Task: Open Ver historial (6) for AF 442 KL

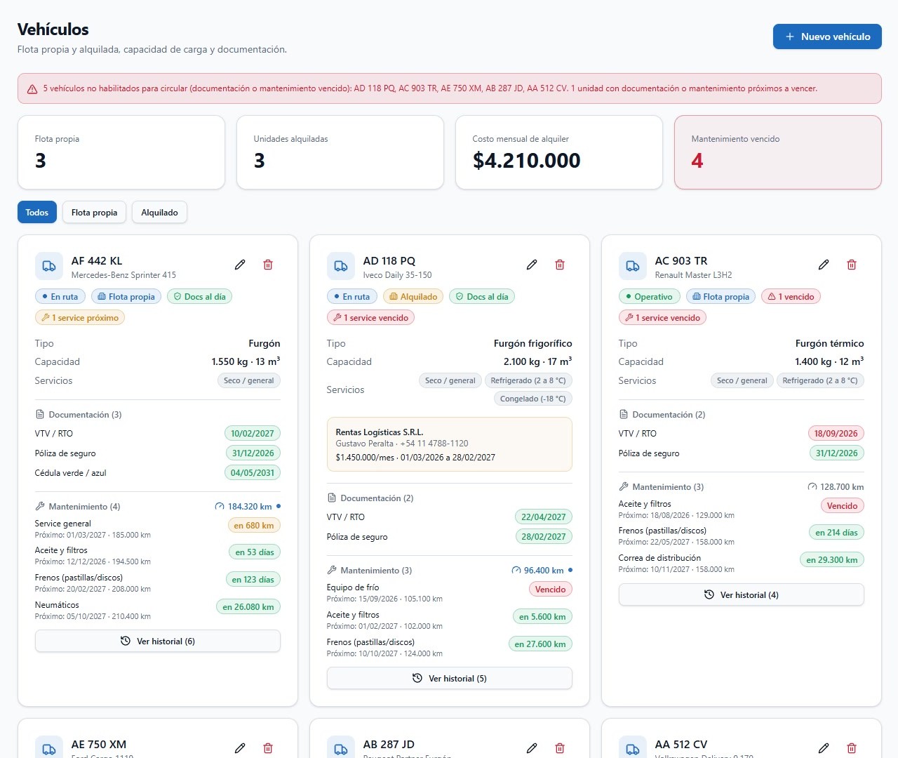Action: coord(158,641)
